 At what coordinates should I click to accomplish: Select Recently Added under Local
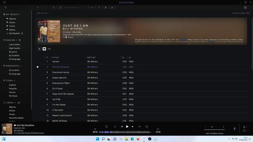tap(16, 118)
